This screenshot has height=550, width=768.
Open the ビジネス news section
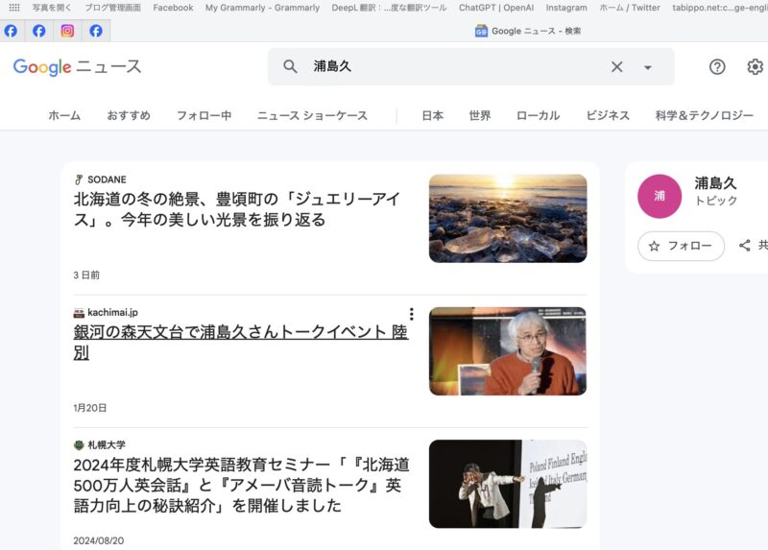pos(608,115)
